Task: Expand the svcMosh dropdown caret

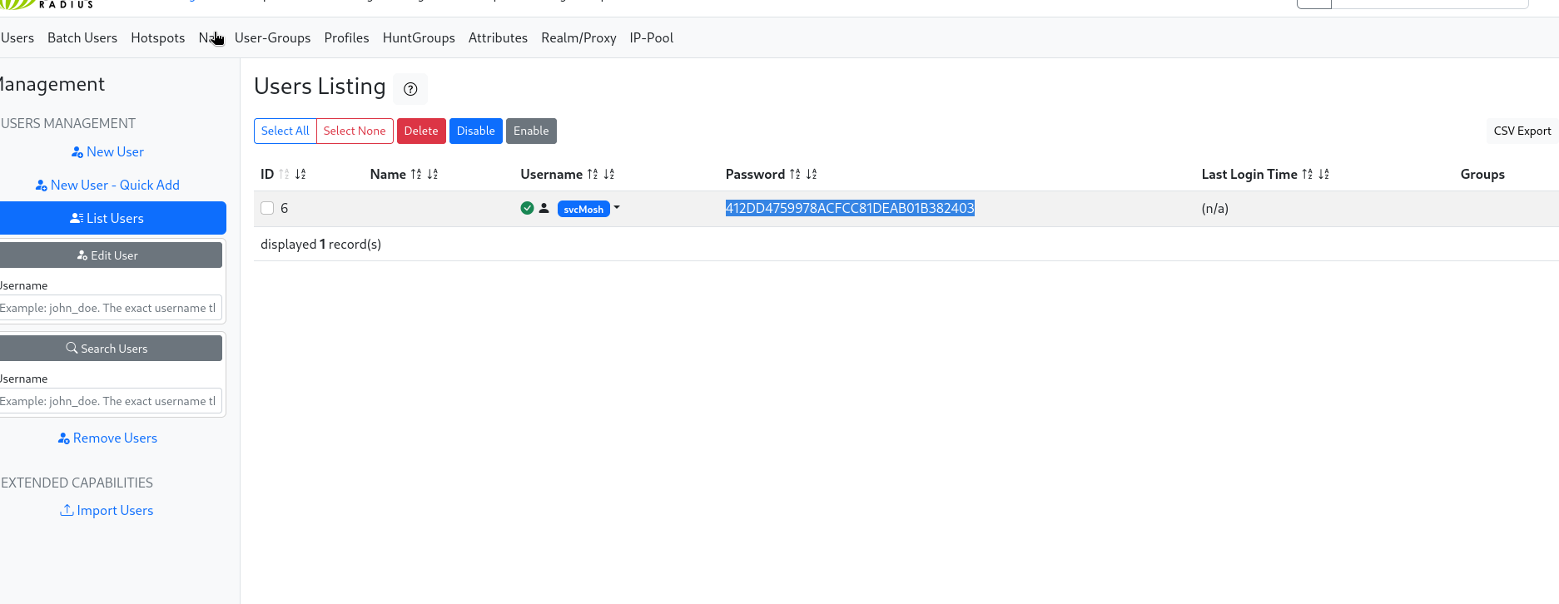Action: tap(617, 208)
